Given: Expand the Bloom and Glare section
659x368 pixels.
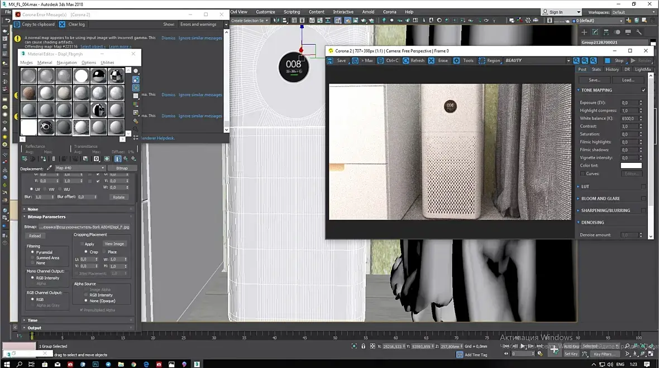Looking at the screenshot, I should 600,198.
